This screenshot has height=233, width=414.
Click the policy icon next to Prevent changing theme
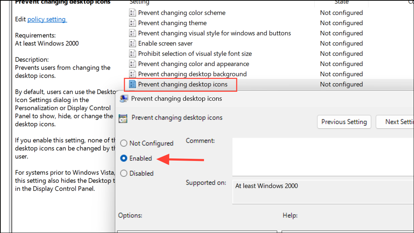click(132, 23)
